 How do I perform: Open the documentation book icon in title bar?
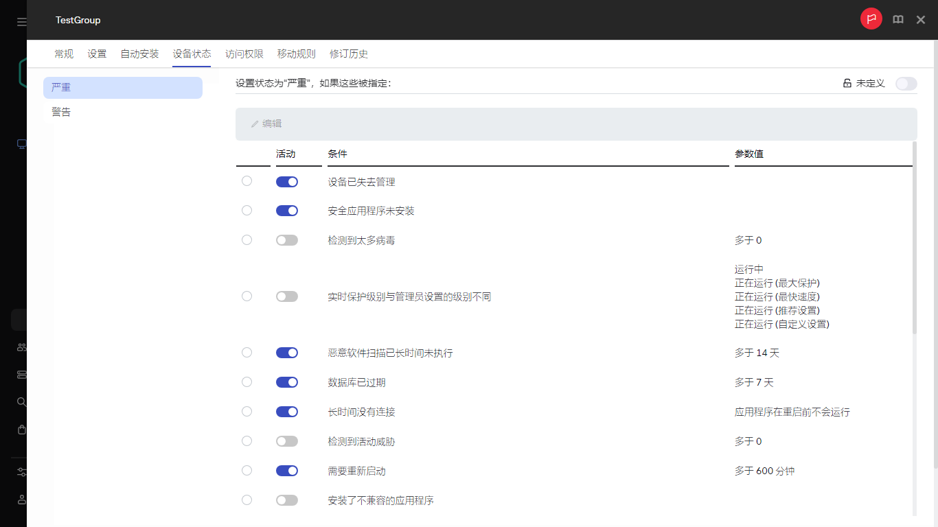(898, 19)
